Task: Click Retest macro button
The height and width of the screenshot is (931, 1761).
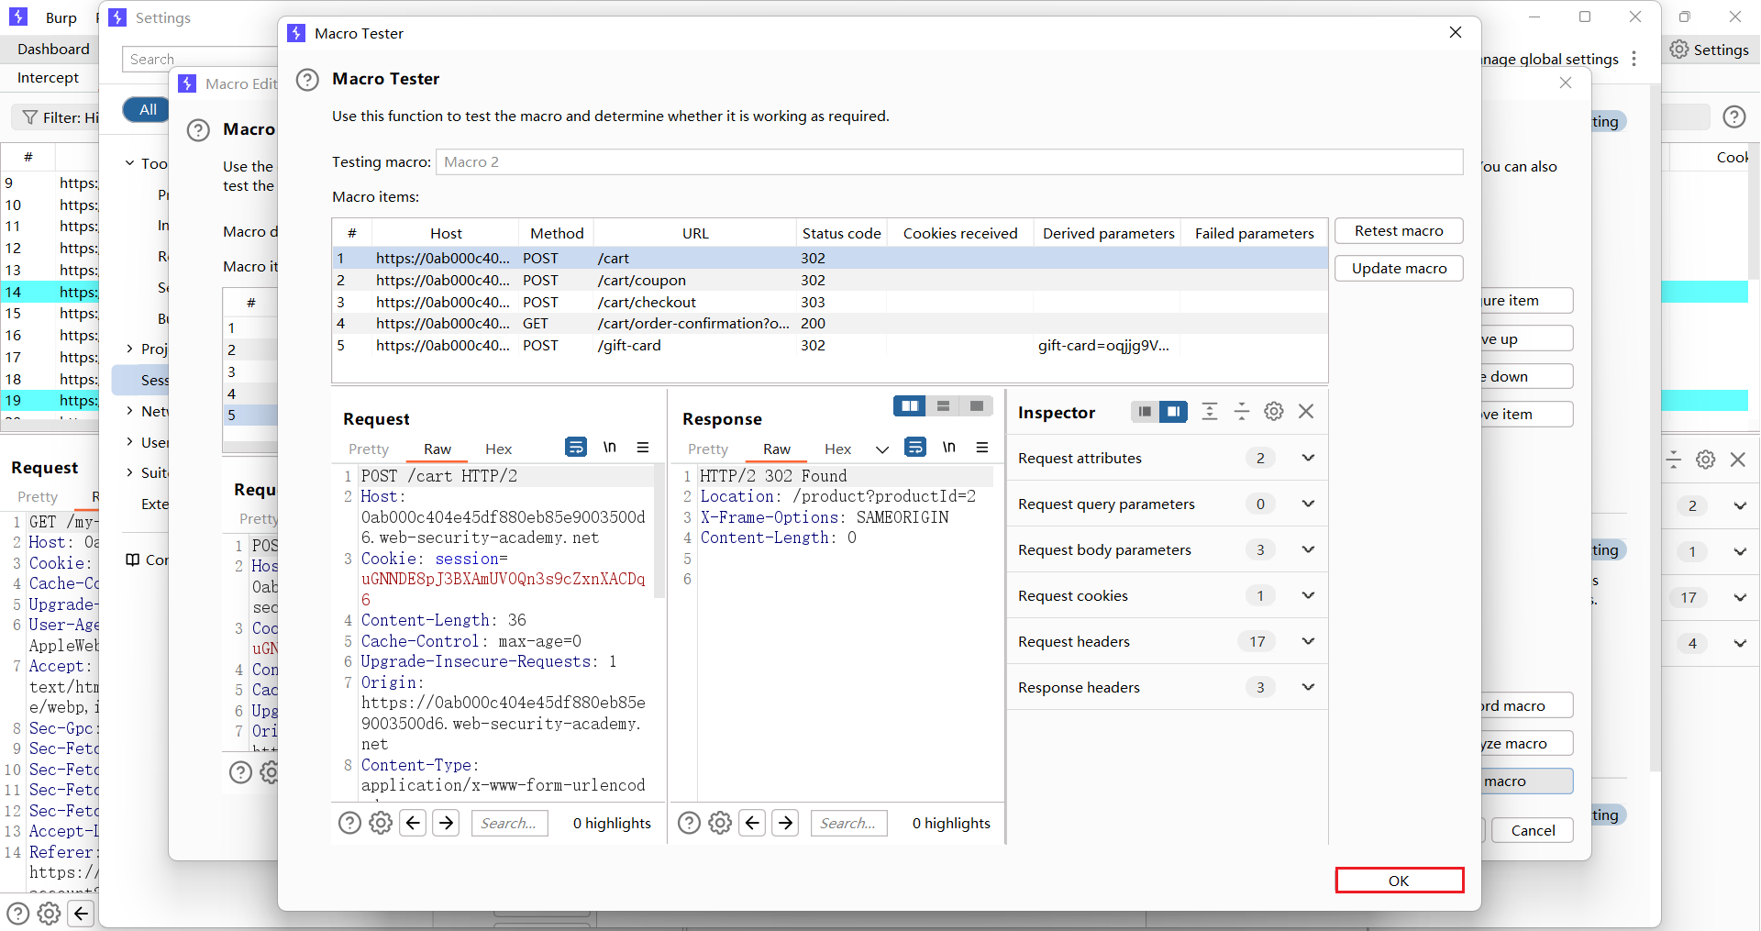Action: click(x=1399, y=231)
